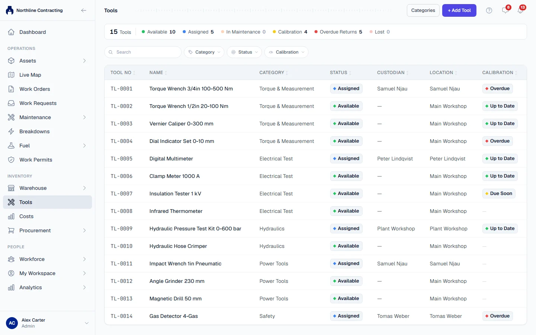Click the Due Soon calibration badge
Viewport: 536px width, 335px height.
tap(499, 194)
